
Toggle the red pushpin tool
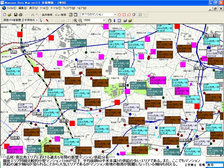47,20
